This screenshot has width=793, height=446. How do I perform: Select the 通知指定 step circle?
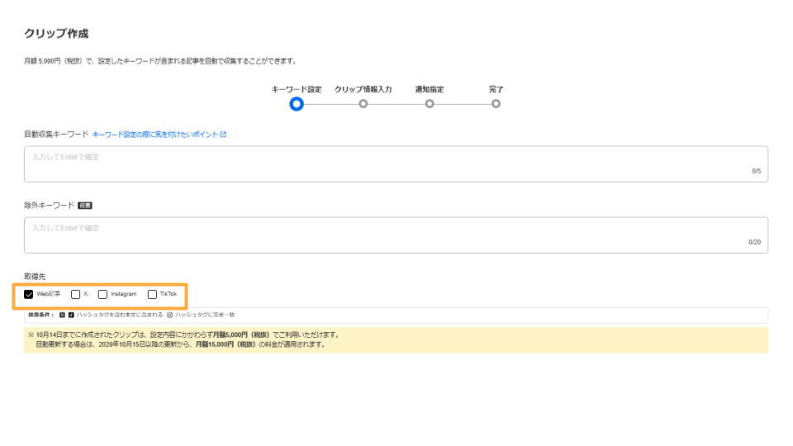430,104
